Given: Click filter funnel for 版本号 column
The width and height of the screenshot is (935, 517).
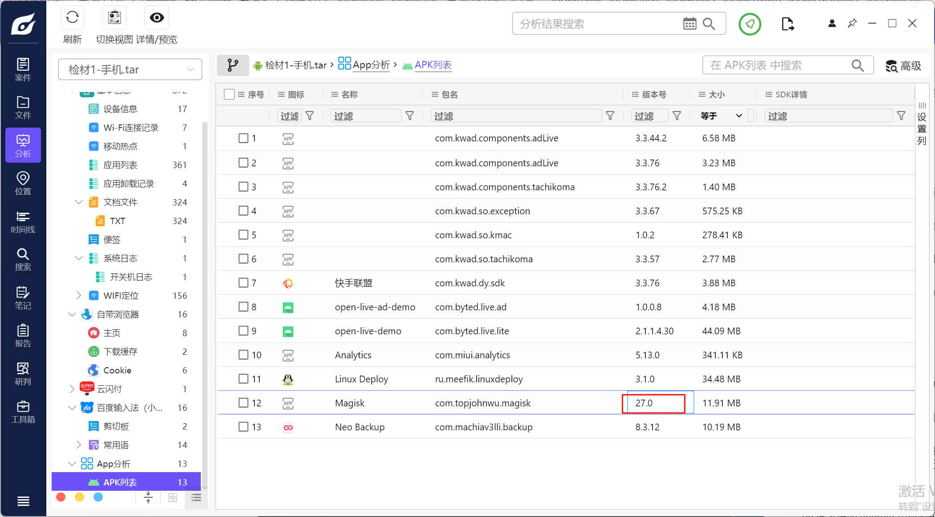Looking at the screenshot, I should click(677, 116).
